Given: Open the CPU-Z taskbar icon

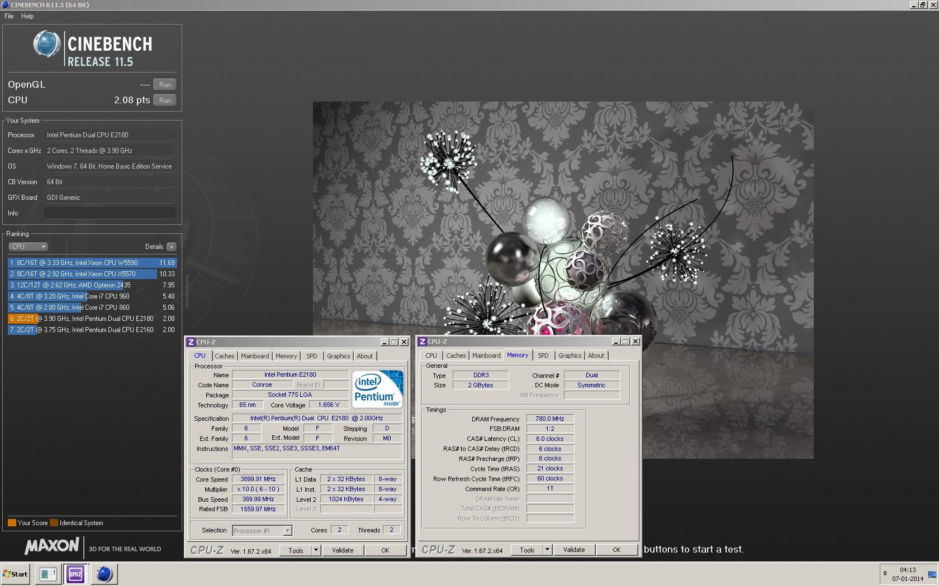Looking at the screenshot, I should 75,574.
